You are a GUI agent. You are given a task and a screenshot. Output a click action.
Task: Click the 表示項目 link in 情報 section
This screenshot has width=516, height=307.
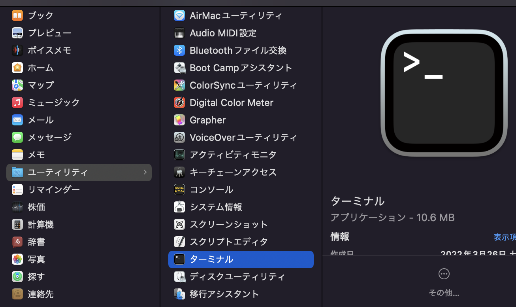click(505, 237)
